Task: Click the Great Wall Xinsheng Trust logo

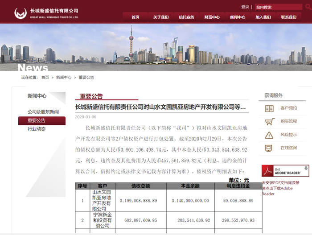Action: point(46,13)
